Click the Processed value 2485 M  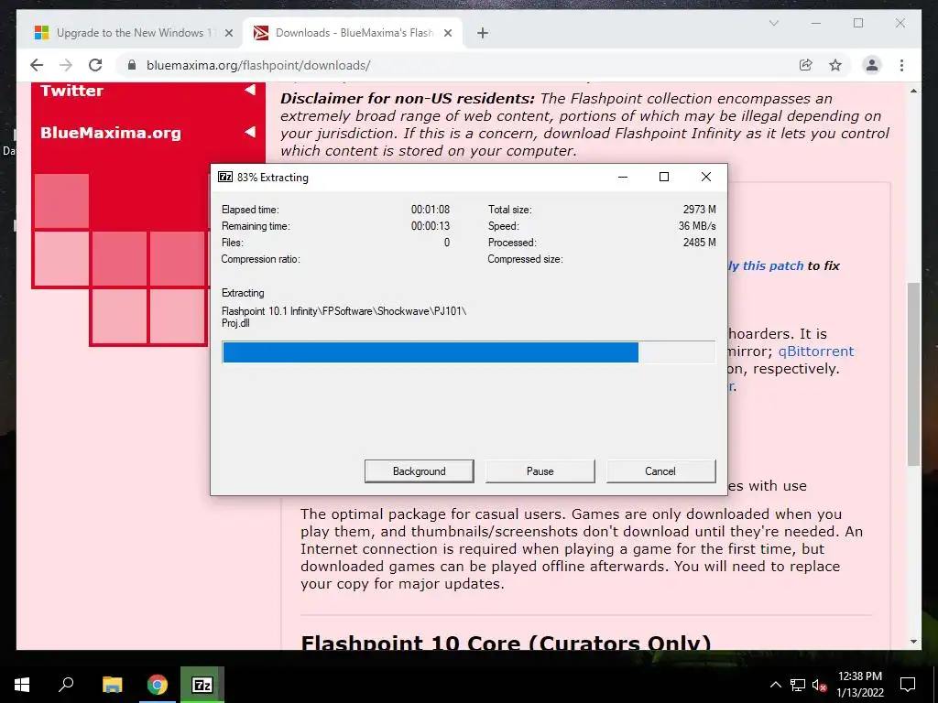pos(699,242)
